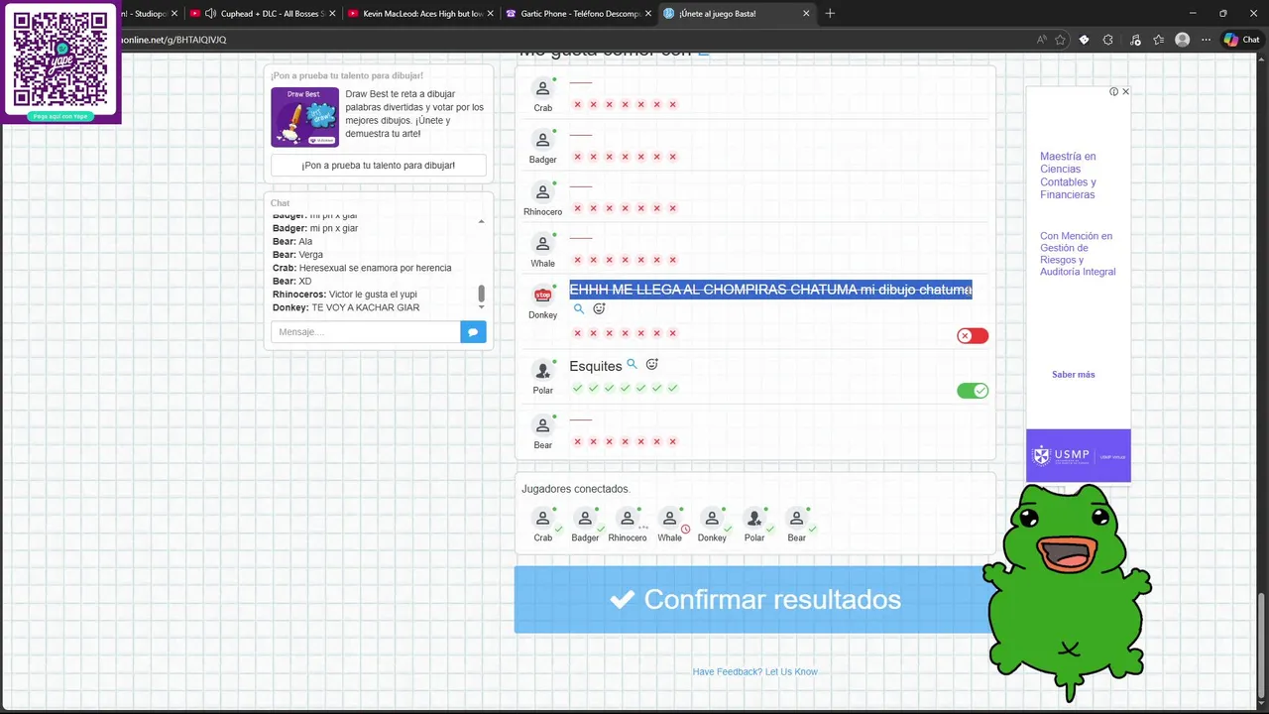Click Maestría en Ciencias Contables ad text
Image resolution: width=1269 pixels, height=714 pixels.
pyautogui.click(x=1068, y=176)
